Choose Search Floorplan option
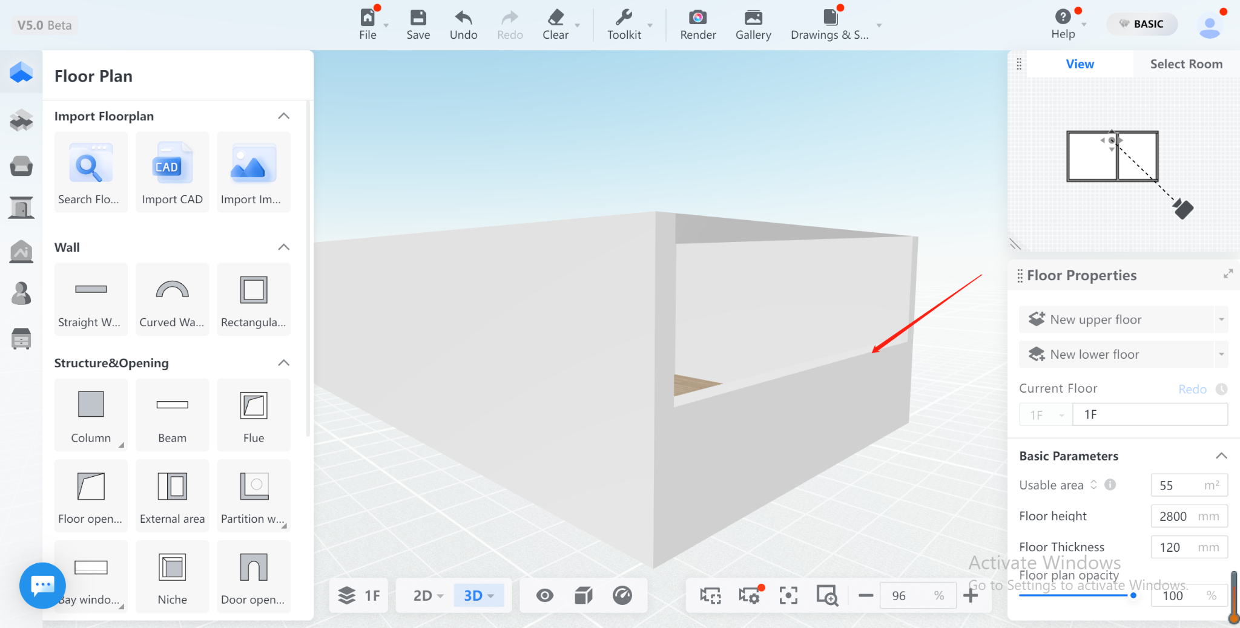The width and height of the screenshot is (1240, 628). (91, 172)
